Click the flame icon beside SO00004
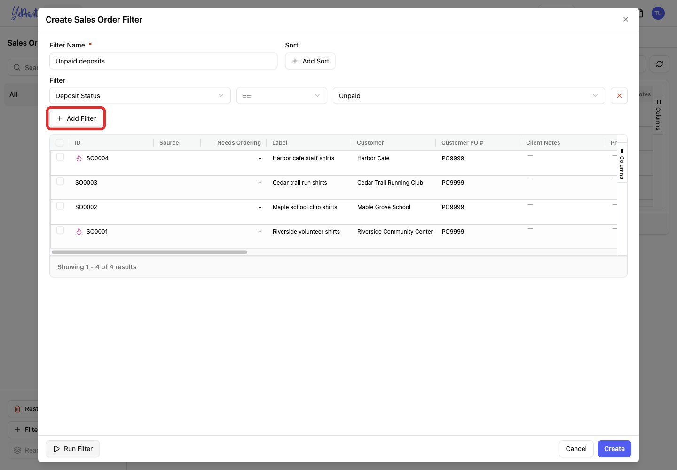677x470 pixels. click(79, 158)
